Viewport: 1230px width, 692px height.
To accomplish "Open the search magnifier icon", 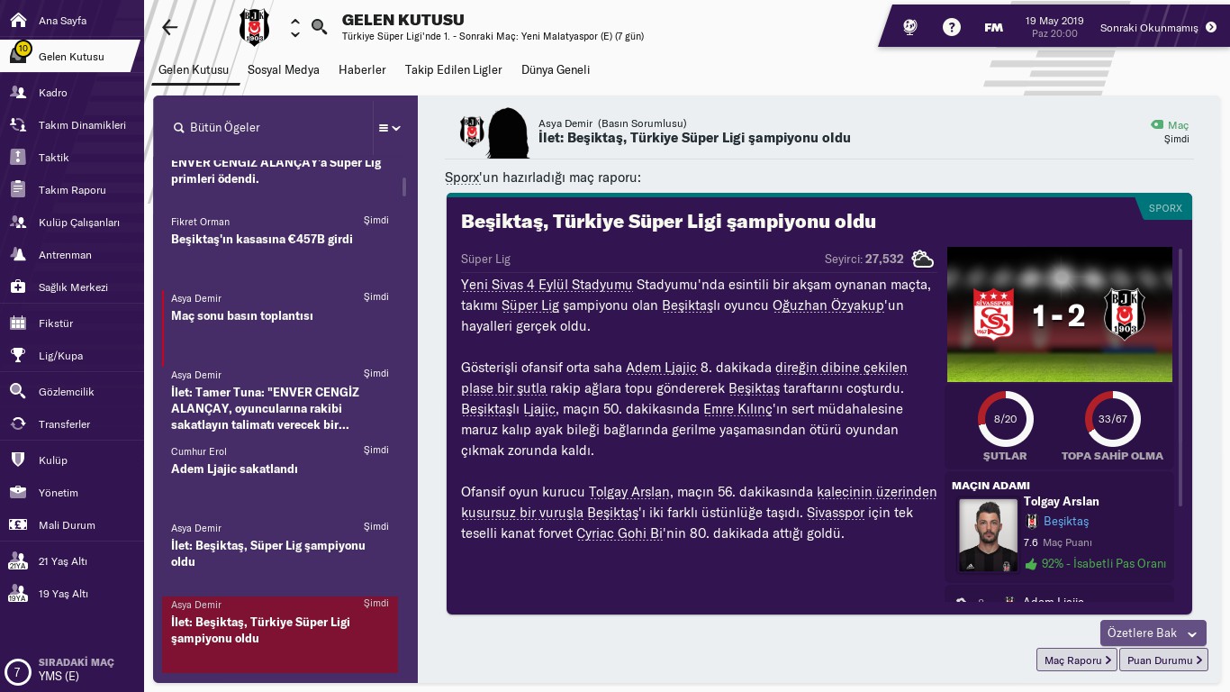I will [x=319, y=27].
